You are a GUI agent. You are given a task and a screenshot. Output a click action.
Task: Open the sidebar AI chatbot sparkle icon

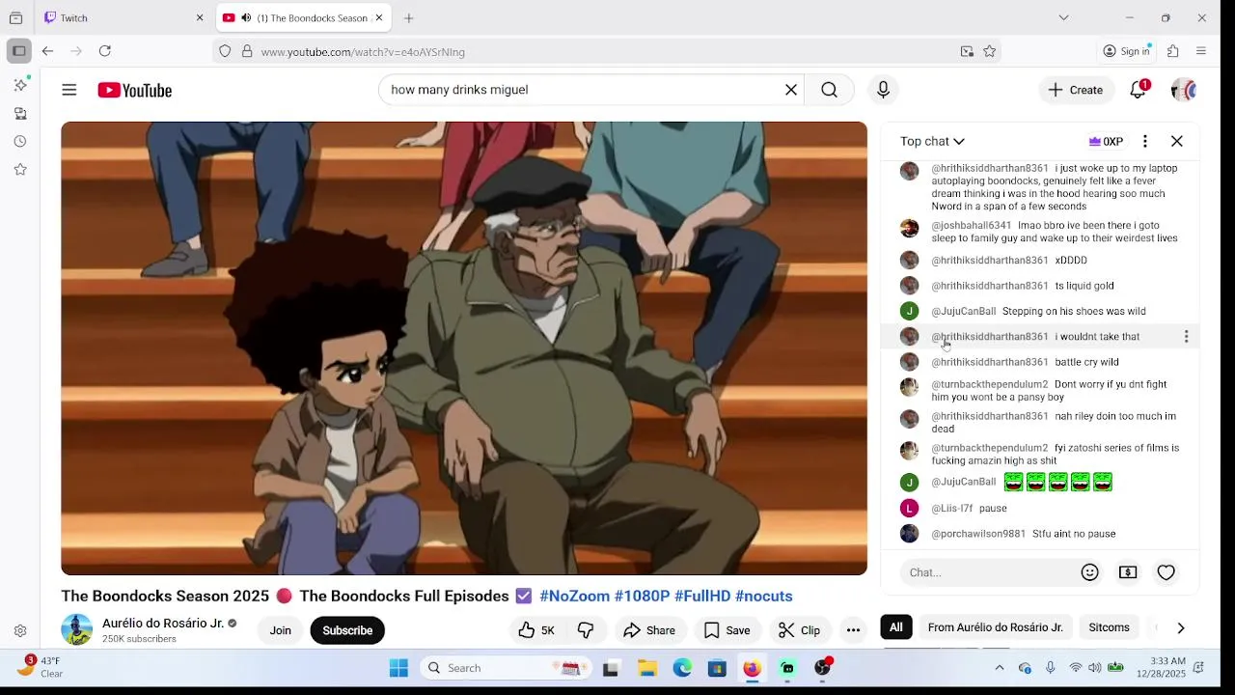click(x=20, y=85)
